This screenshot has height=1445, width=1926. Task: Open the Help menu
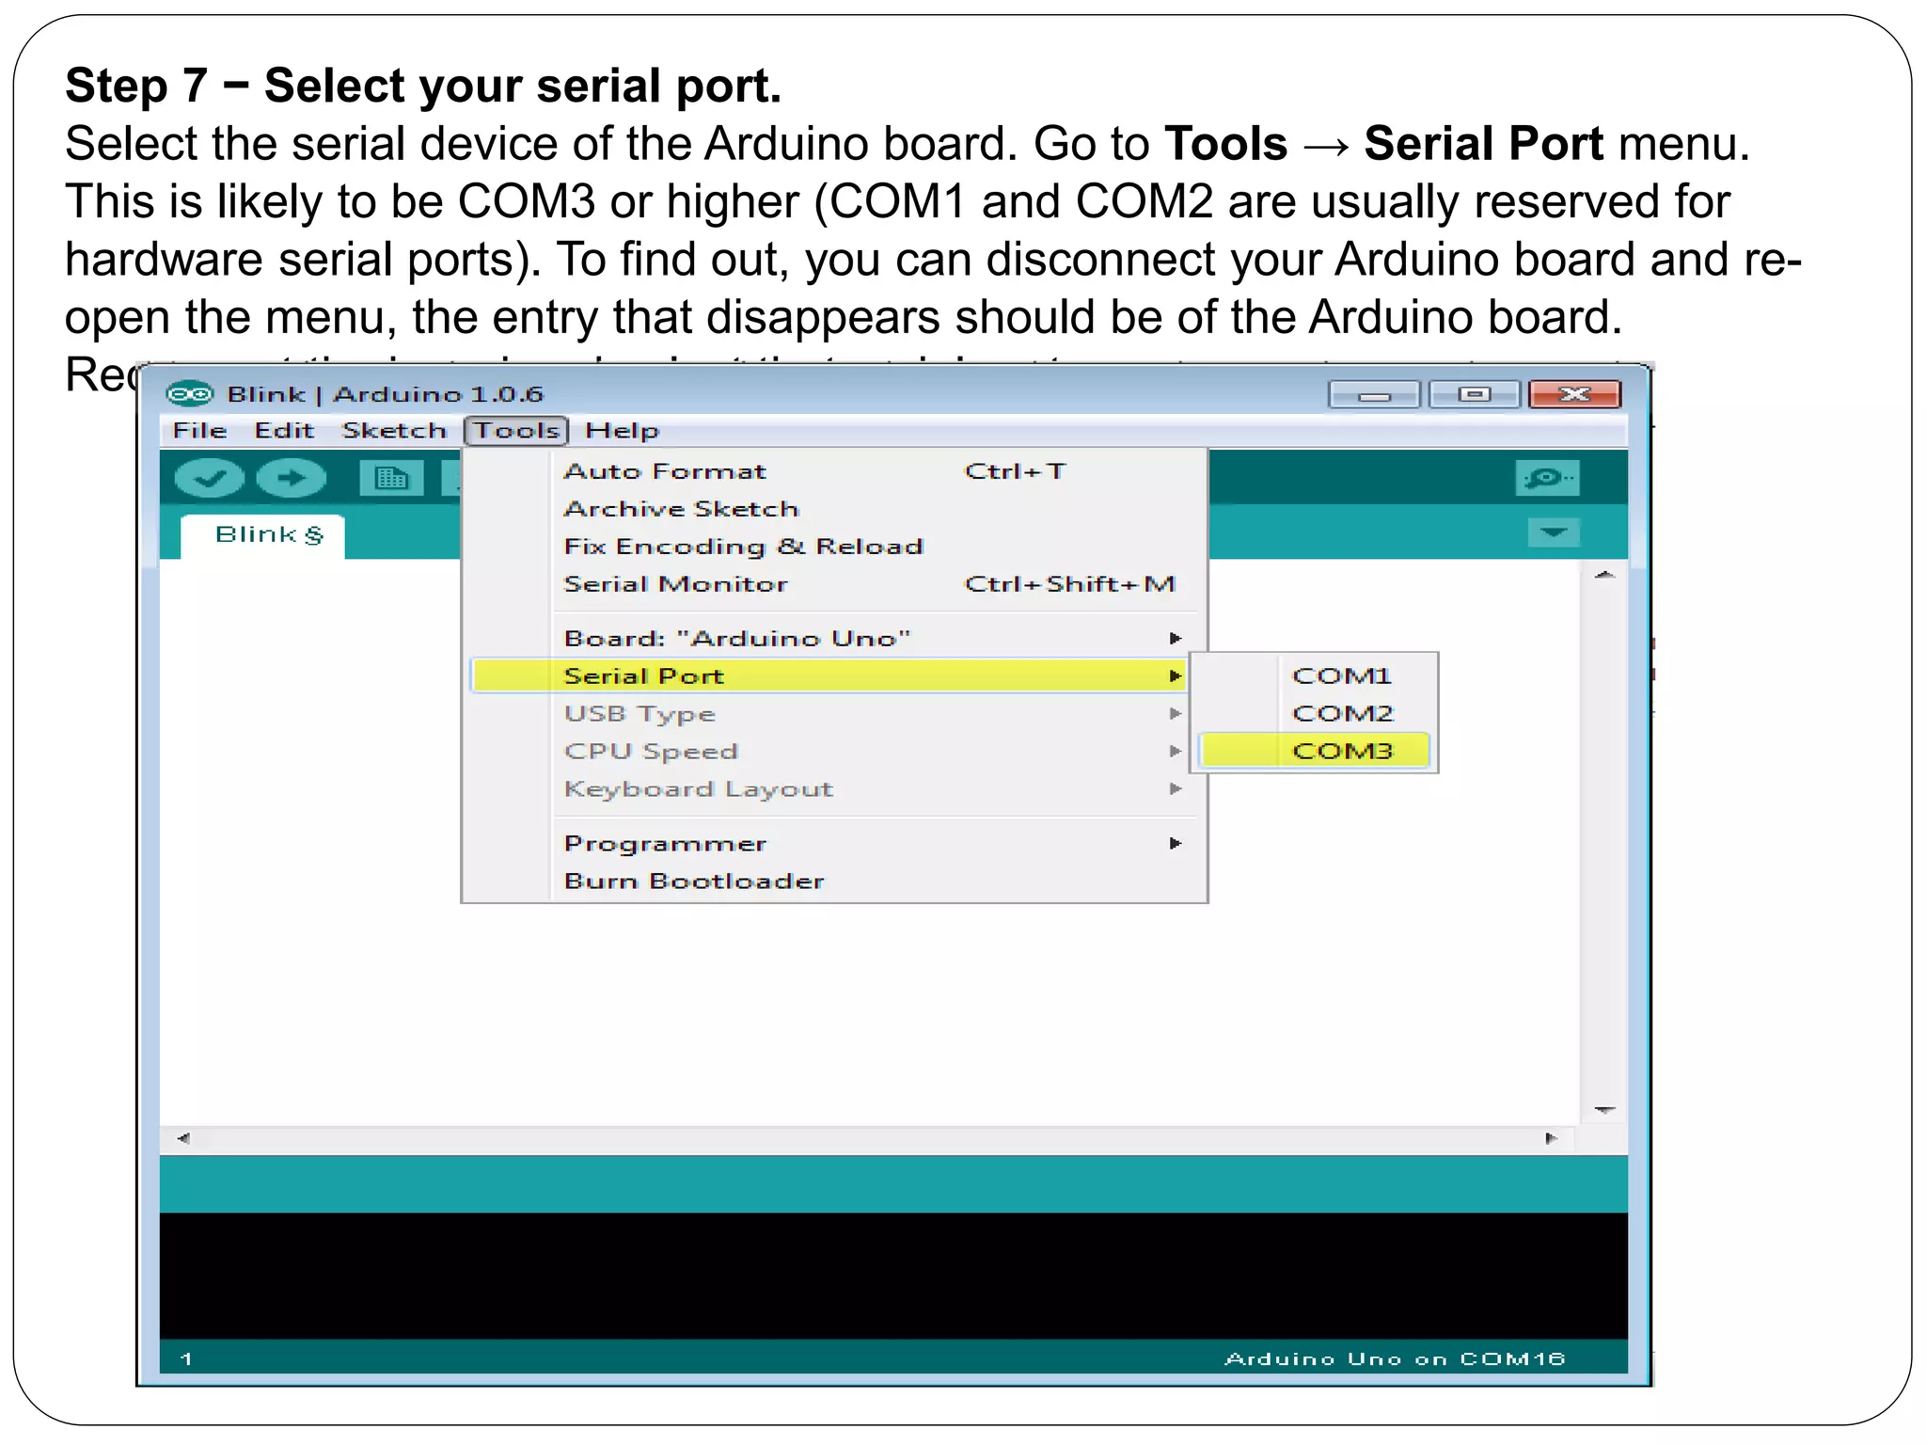622,431
